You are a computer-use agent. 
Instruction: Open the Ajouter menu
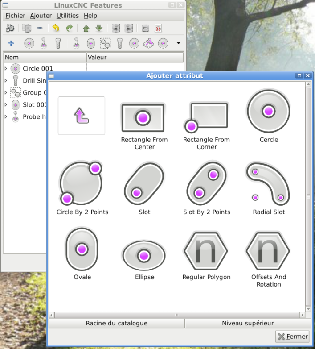point(41,16)
